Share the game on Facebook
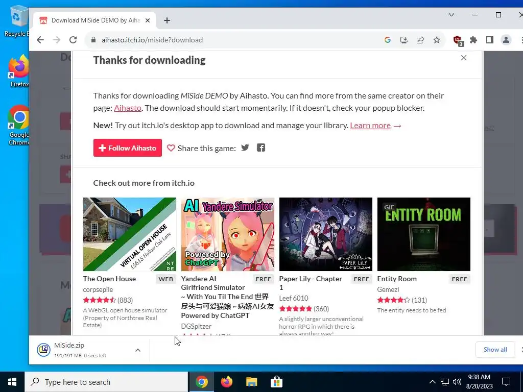Screen dimensions: 523x392 pyautogui.click(x=261, y=148)
